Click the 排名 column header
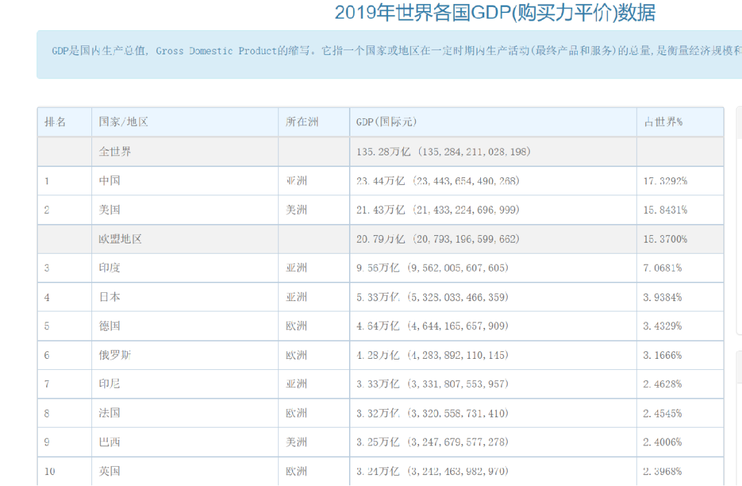The width and height of the screenshot is (742, 486). tap(56, 122)
